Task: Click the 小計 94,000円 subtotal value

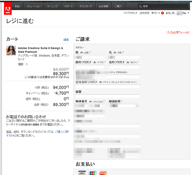Action: click(x=61, y=87)
